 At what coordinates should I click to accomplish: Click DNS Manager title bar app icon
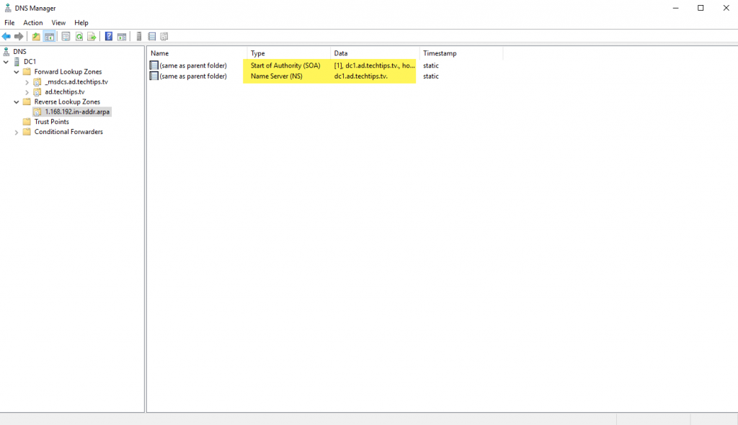(7, 8)
